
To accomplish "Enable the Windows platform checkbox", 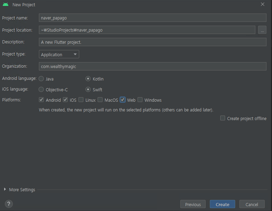I will 140,100.
